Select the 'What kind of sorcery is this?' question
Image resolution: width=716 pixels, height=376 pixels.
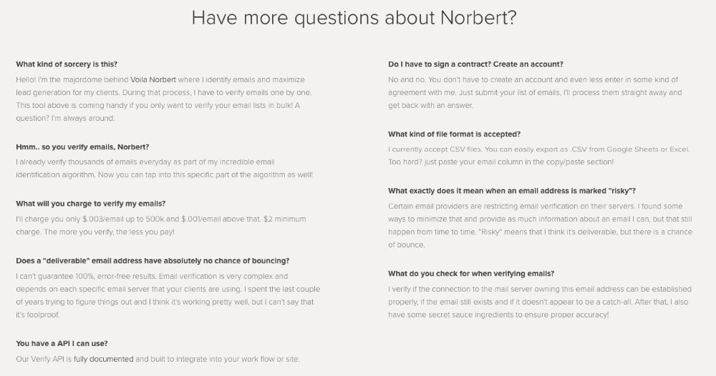(67, 64)
